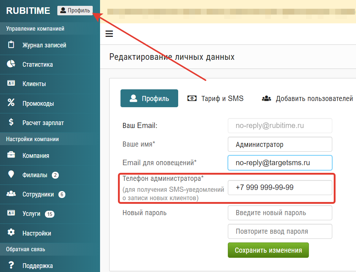Image resolution: width=356 pixels, height=272 pixels.
Task: Click the Сотрудники count badge 6
Action: 62,194
